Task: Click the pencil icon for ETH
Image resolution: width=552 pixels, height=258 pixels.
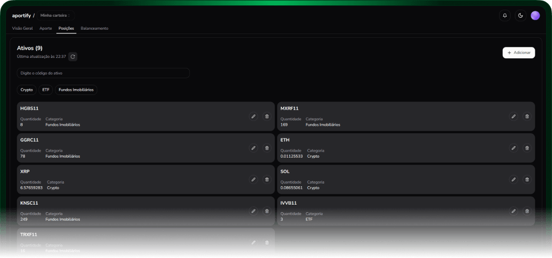Action: click(513, 148)
